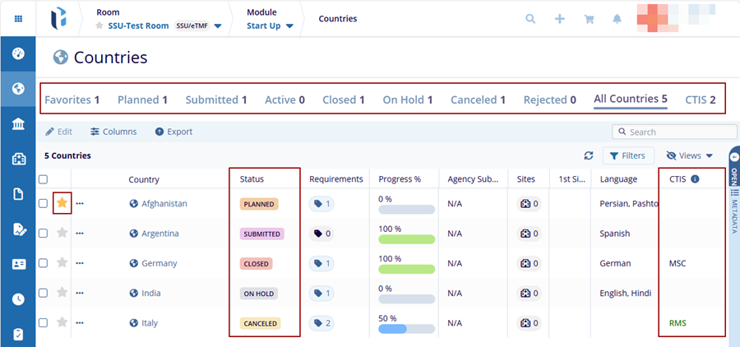Switch to the CTIS tab
Image resolution: width=740 pixels, height=347 pixels.
click(x=700, y=99)
